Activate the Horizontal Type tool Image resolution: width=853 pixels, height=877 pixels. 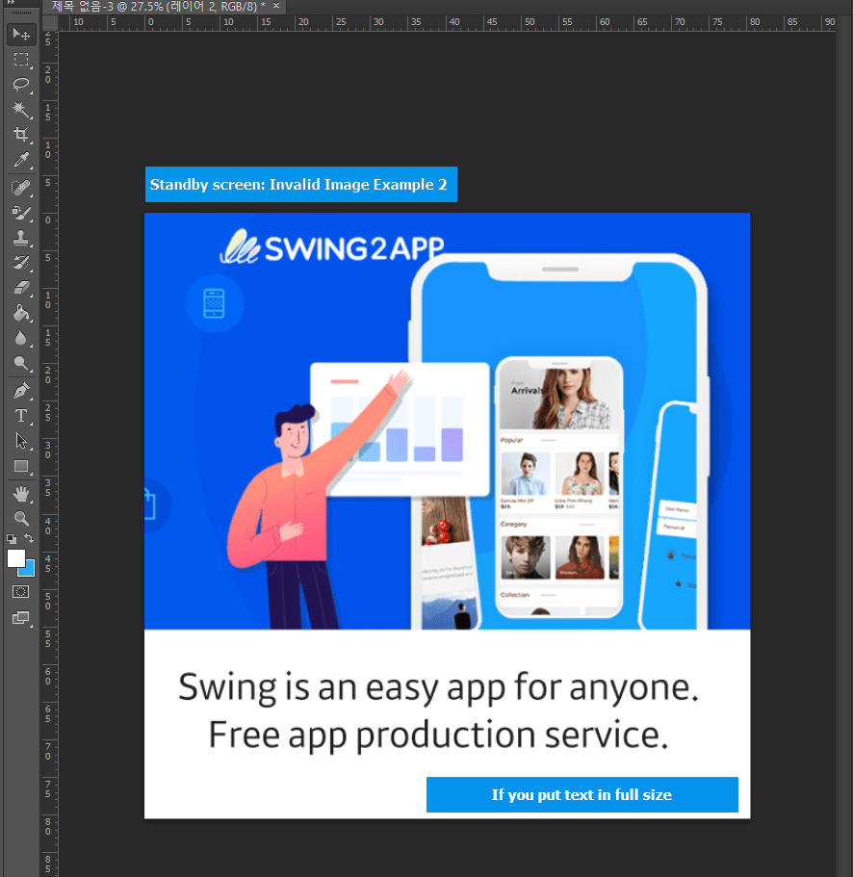tap(21, 416)
